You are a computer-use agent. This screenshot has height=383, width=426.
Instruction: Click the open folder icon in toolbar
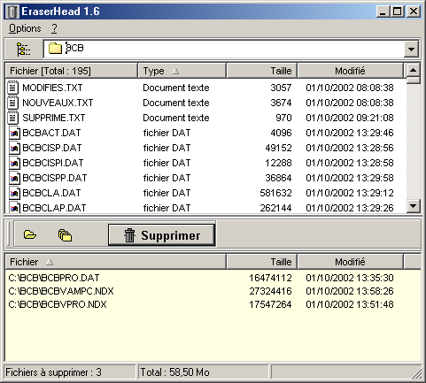coord(30,234)
